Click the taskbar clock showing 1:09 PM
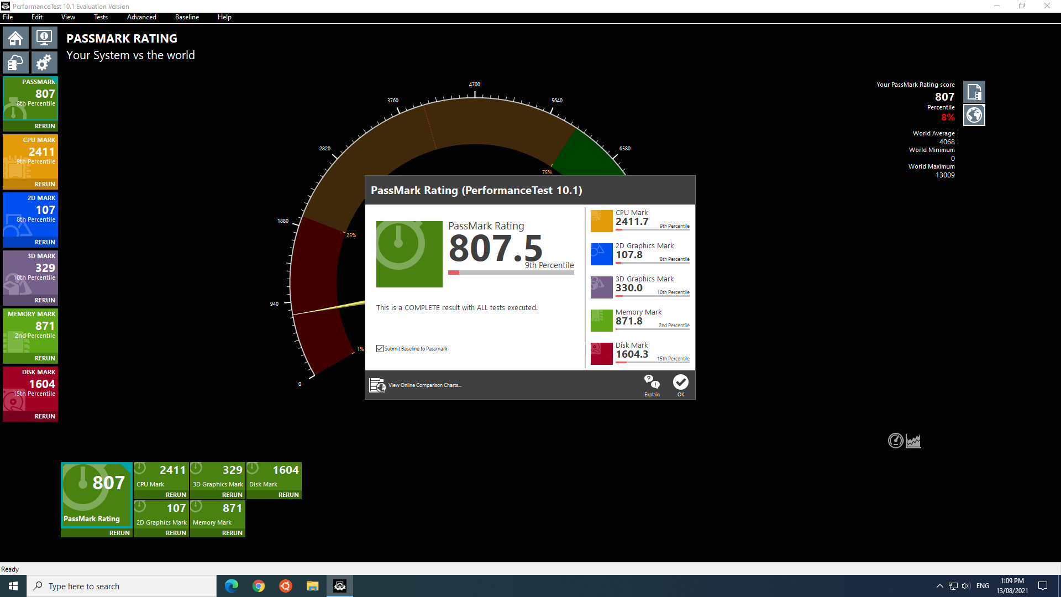The width and height of the screenshot is (1061, 597). coord(1012,586)
